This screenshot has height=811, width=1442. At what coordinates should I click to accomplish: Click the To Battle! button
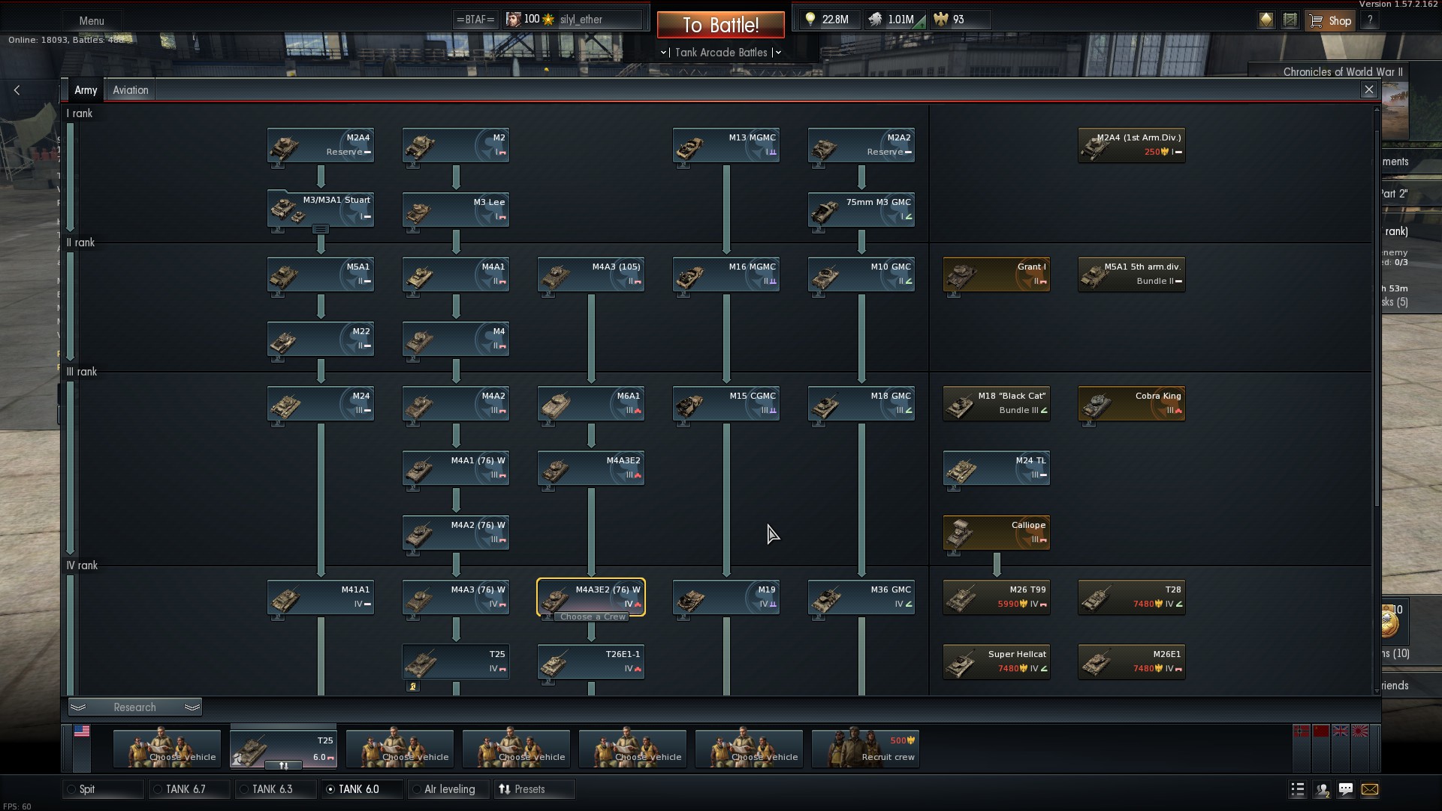coord(721,25)
